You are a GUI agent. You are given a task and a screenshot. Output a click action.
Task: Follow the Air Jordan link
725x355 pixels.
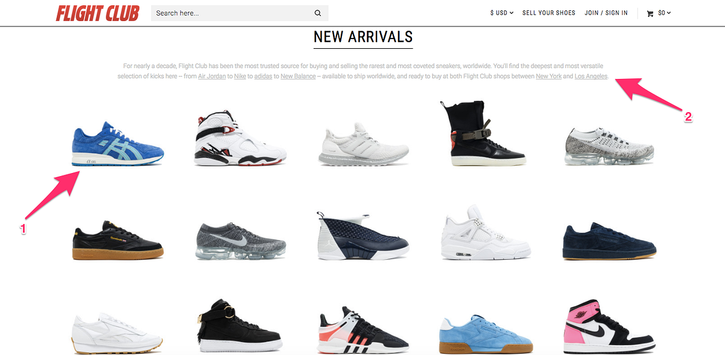tap(211, 77)
